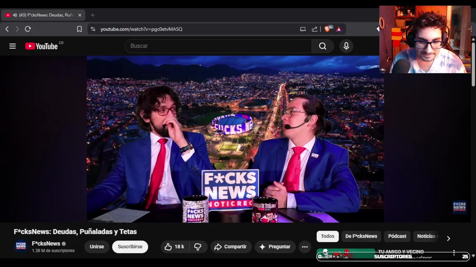Open options menu of Tu Amigo y Vecino video
This screenshot has width=476, height=267.
tap(454, 253)
